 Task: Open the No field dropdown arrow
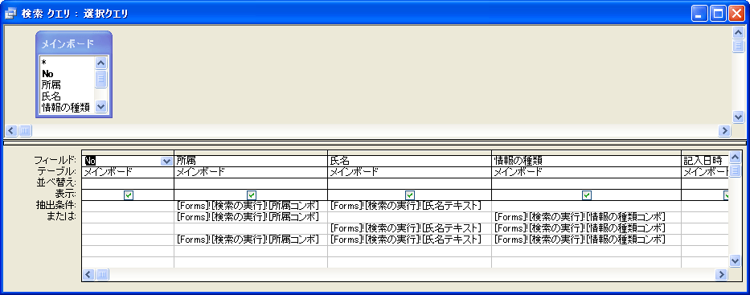[x=166, y=161]
